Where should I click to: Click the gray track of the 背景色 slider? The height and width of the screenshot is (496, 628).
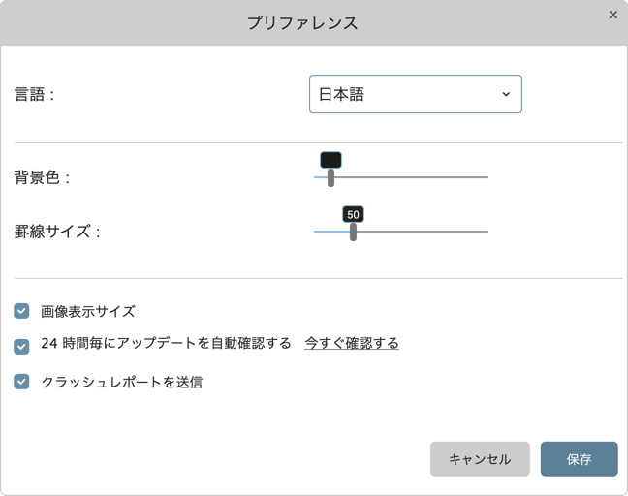click(x=411, y=177)
